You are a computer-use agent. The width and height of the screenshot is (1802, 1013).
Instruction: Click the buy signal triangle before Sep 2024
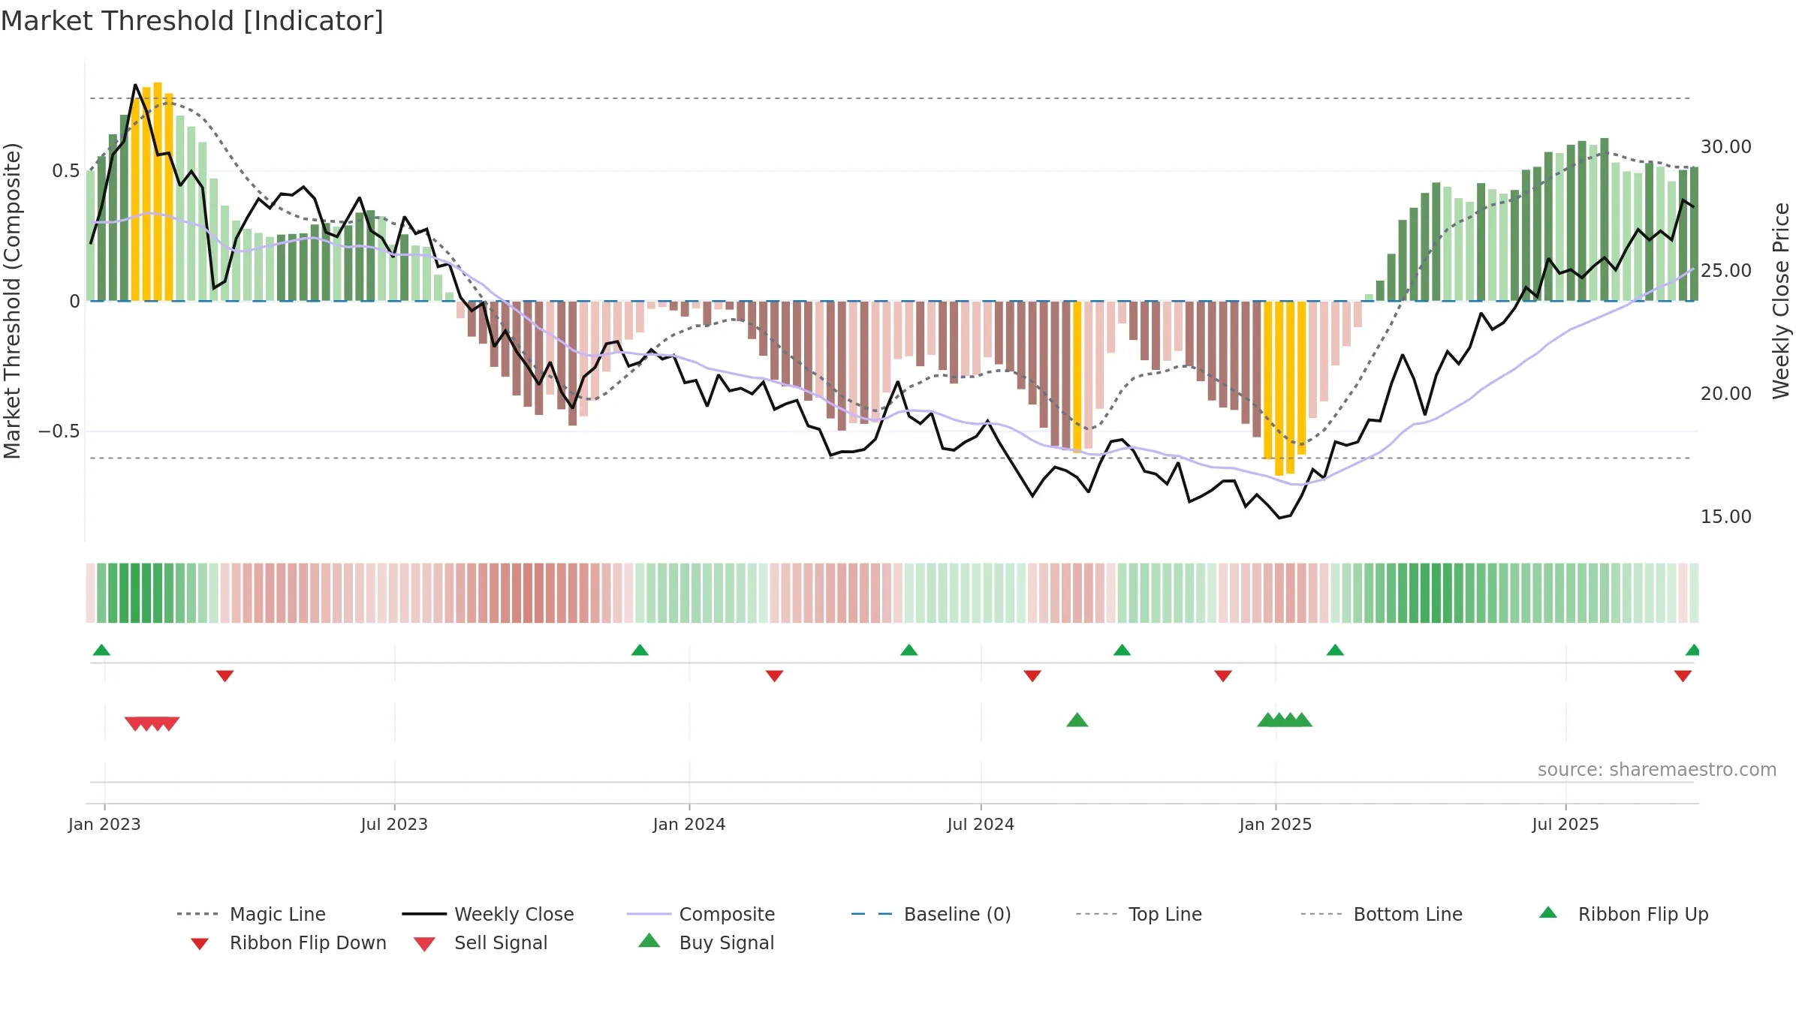[x=1077, y=720]
